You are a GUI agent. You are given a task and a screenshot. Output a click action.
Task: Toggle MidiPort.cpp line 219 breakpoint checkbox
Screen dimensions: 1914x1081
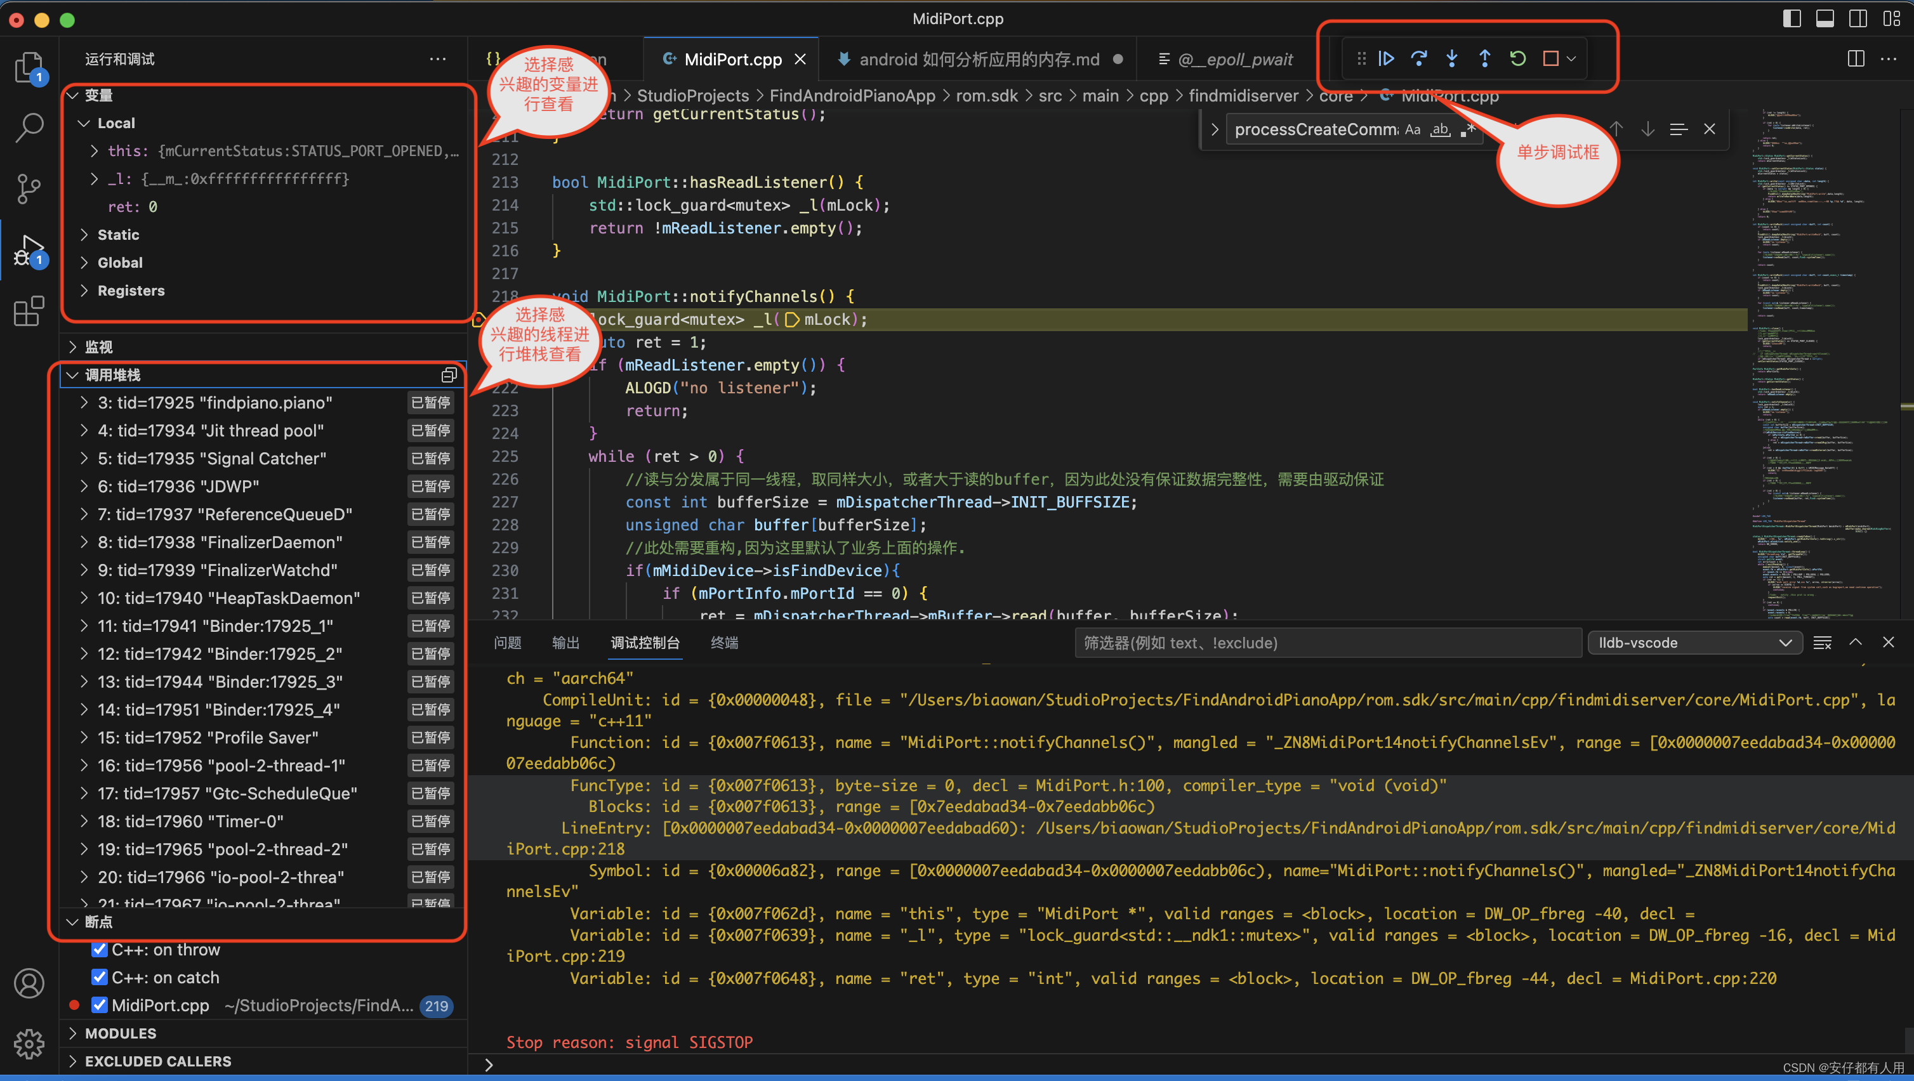(x=99, y=1006)
